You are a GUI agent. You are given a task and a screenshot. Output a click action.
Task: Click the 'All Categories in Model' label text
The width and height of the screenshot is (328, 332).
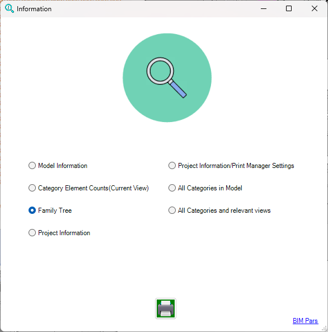coord(210,188)
